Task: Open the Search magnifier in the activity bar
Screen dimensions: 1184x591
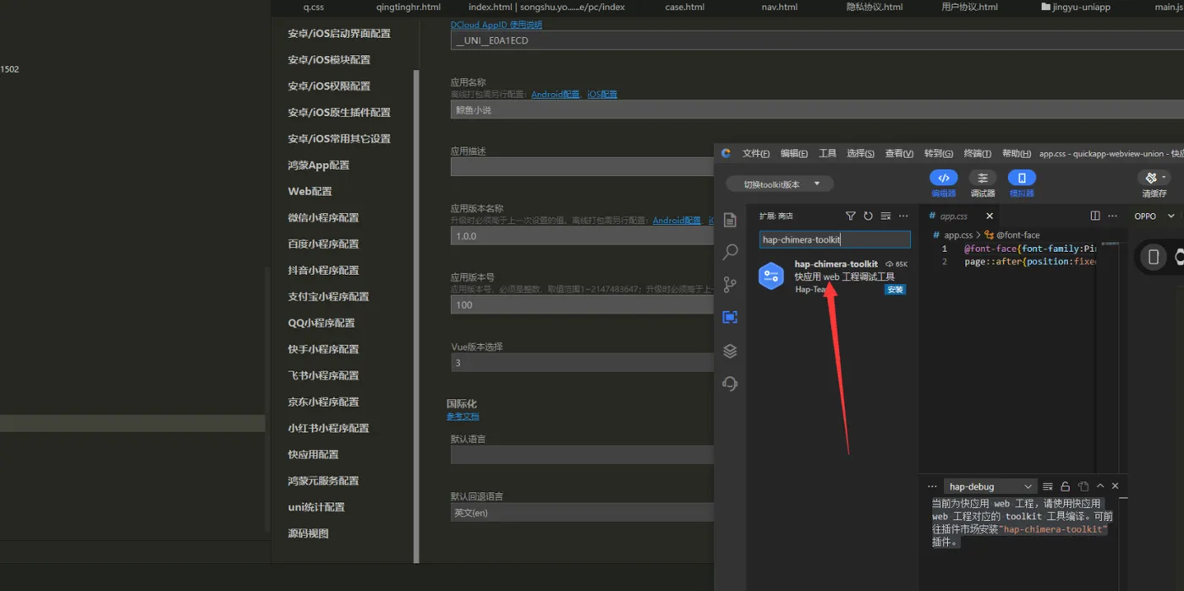Action: pos(730,252)
